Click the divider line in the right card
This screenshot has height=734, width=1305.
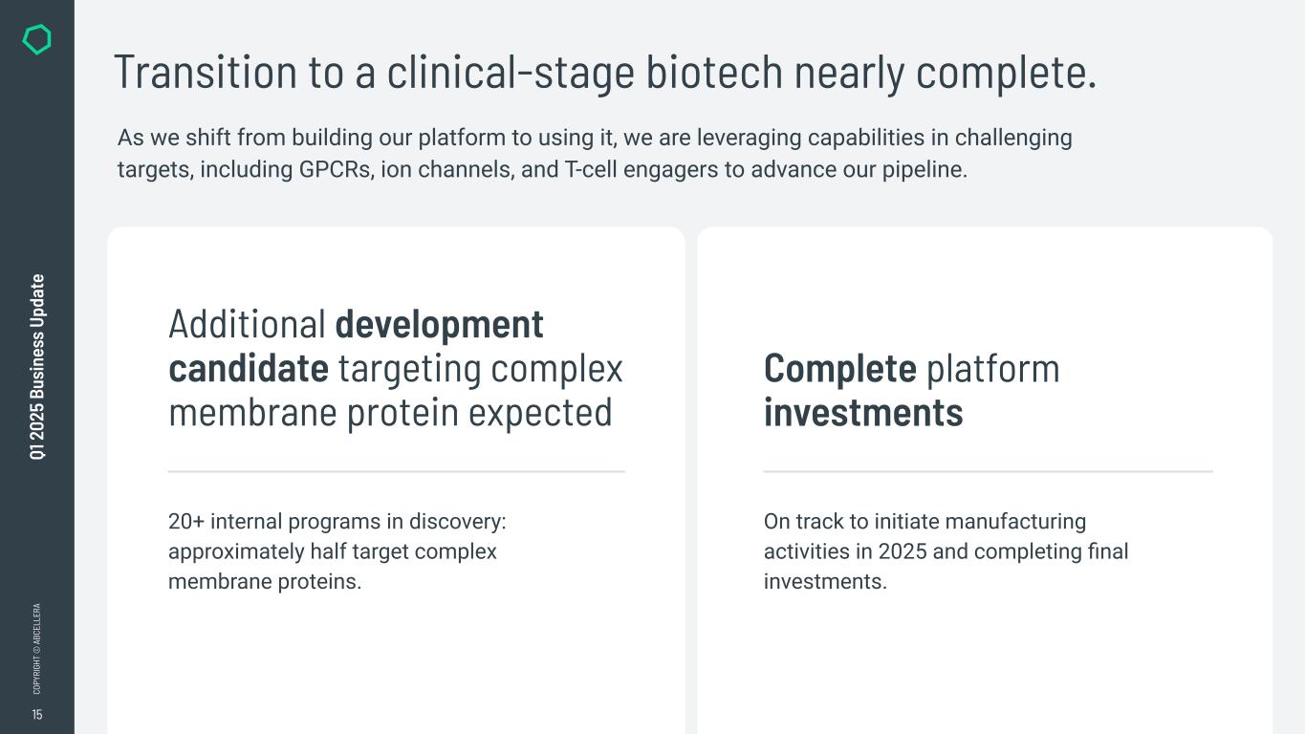pos(988,471)
